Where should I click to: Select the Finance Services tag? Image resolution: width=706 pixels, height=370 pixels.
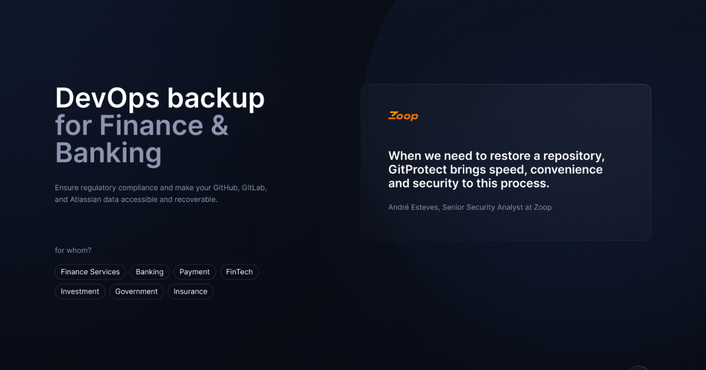(x=90, y=271)
